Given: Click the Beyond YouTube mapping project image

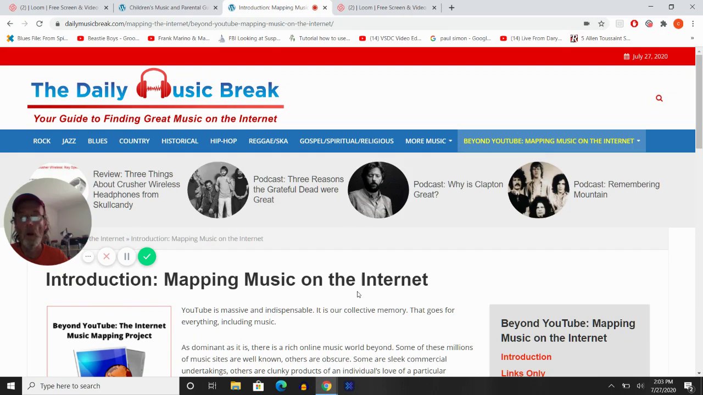Looking at the screenshot, I should [109, 341].
